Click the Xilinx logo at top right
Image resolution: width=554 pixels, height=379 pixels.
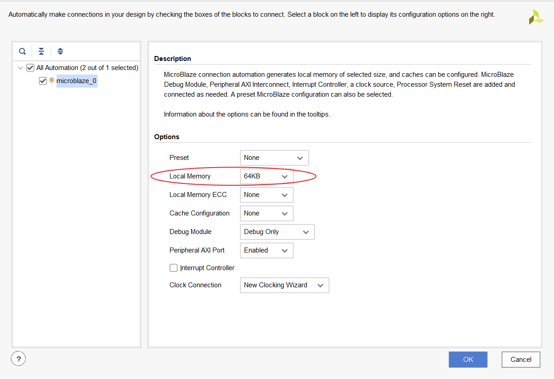(536, 17)
